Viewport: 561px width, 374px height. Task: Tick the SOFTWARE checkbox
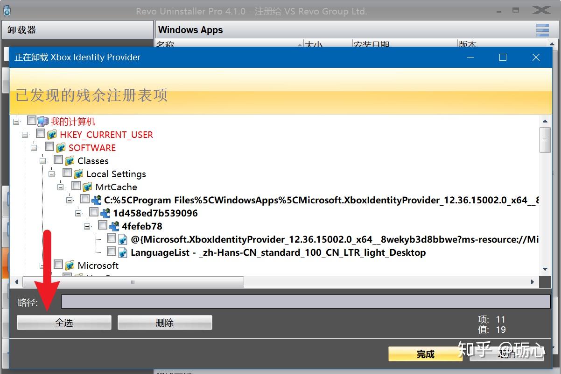click(49, 147)
